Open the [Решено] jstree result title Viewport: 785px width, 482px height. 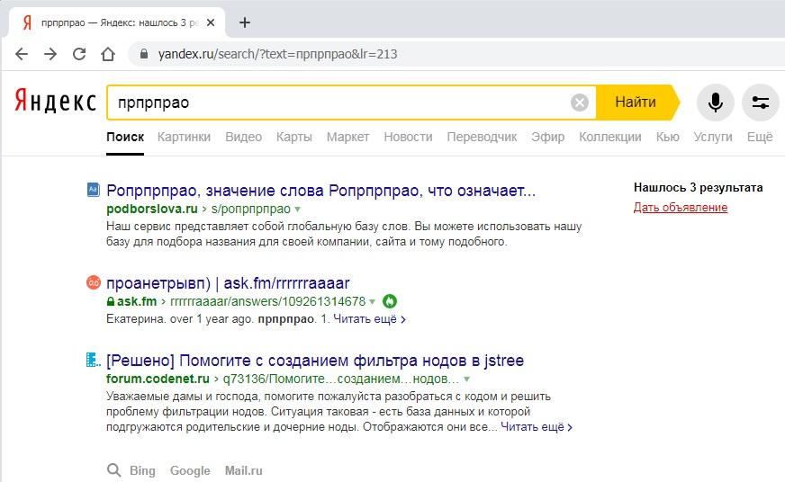(315, 361)
